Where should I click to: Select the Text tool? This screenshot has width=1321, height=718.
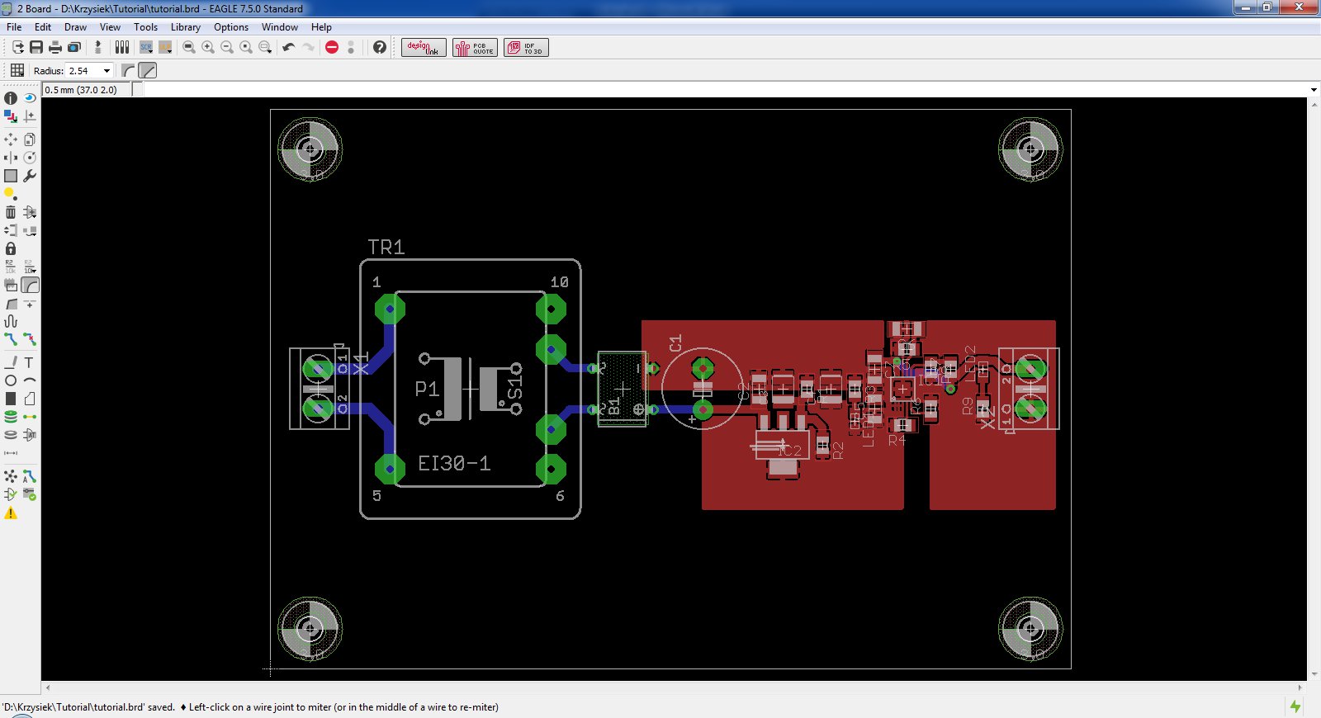coord(30,362)
